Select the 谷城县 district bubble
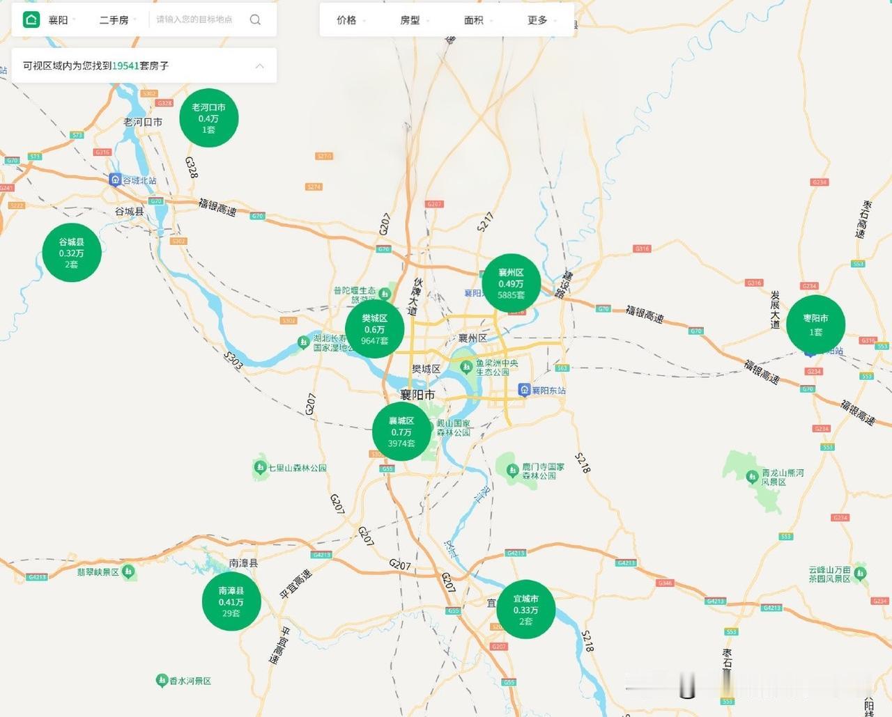 point(71,253)
